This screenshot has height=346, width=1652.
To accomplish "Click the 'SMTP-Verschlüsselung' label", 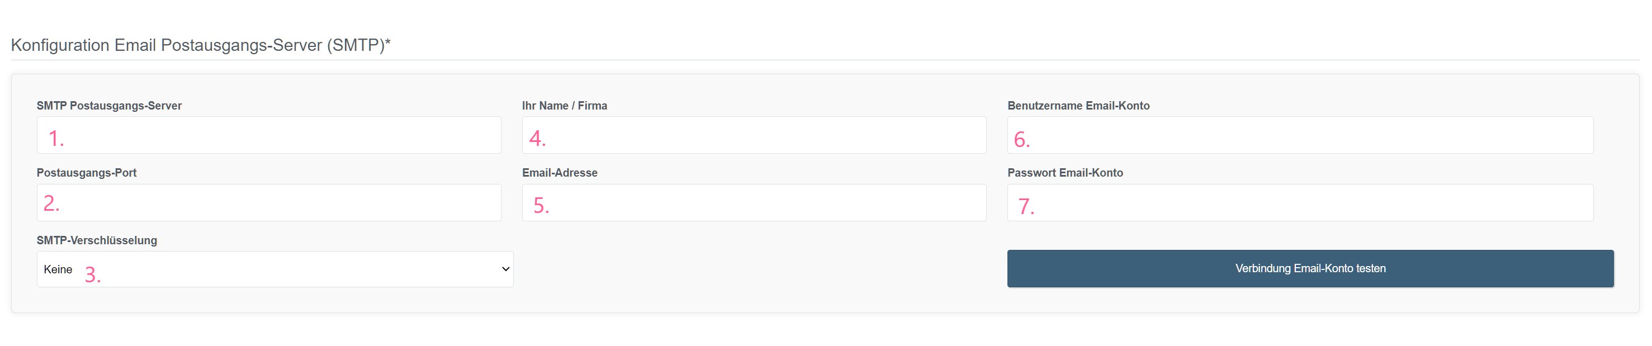I will point(97,240).
